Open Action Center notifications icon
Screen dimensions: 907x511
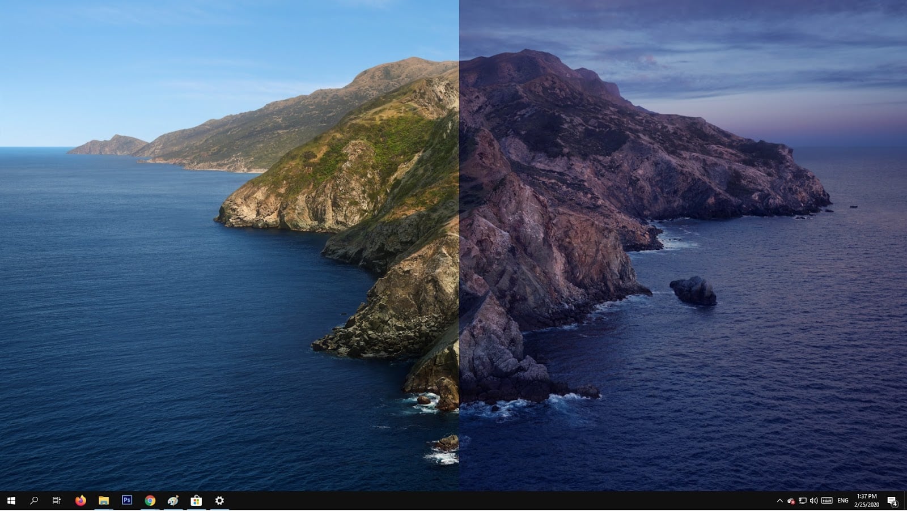[892, 501]
